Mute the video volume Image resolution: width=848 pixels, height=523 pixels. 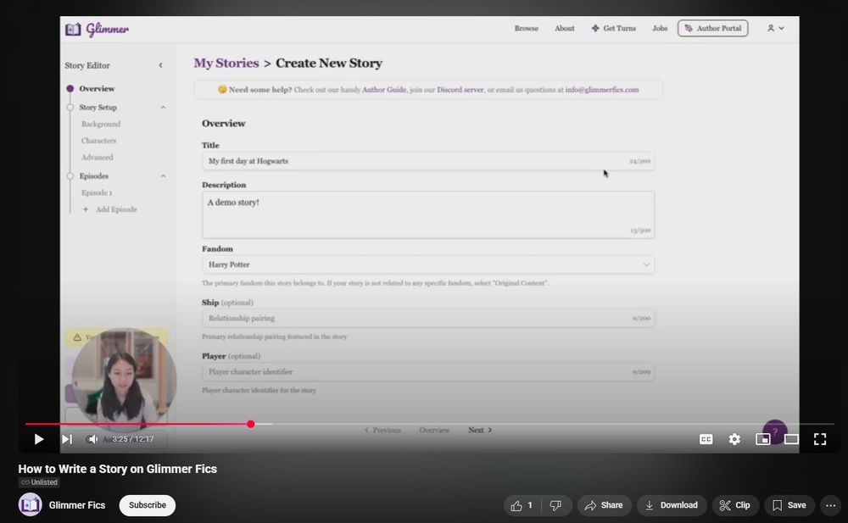(x=92, y=439)
